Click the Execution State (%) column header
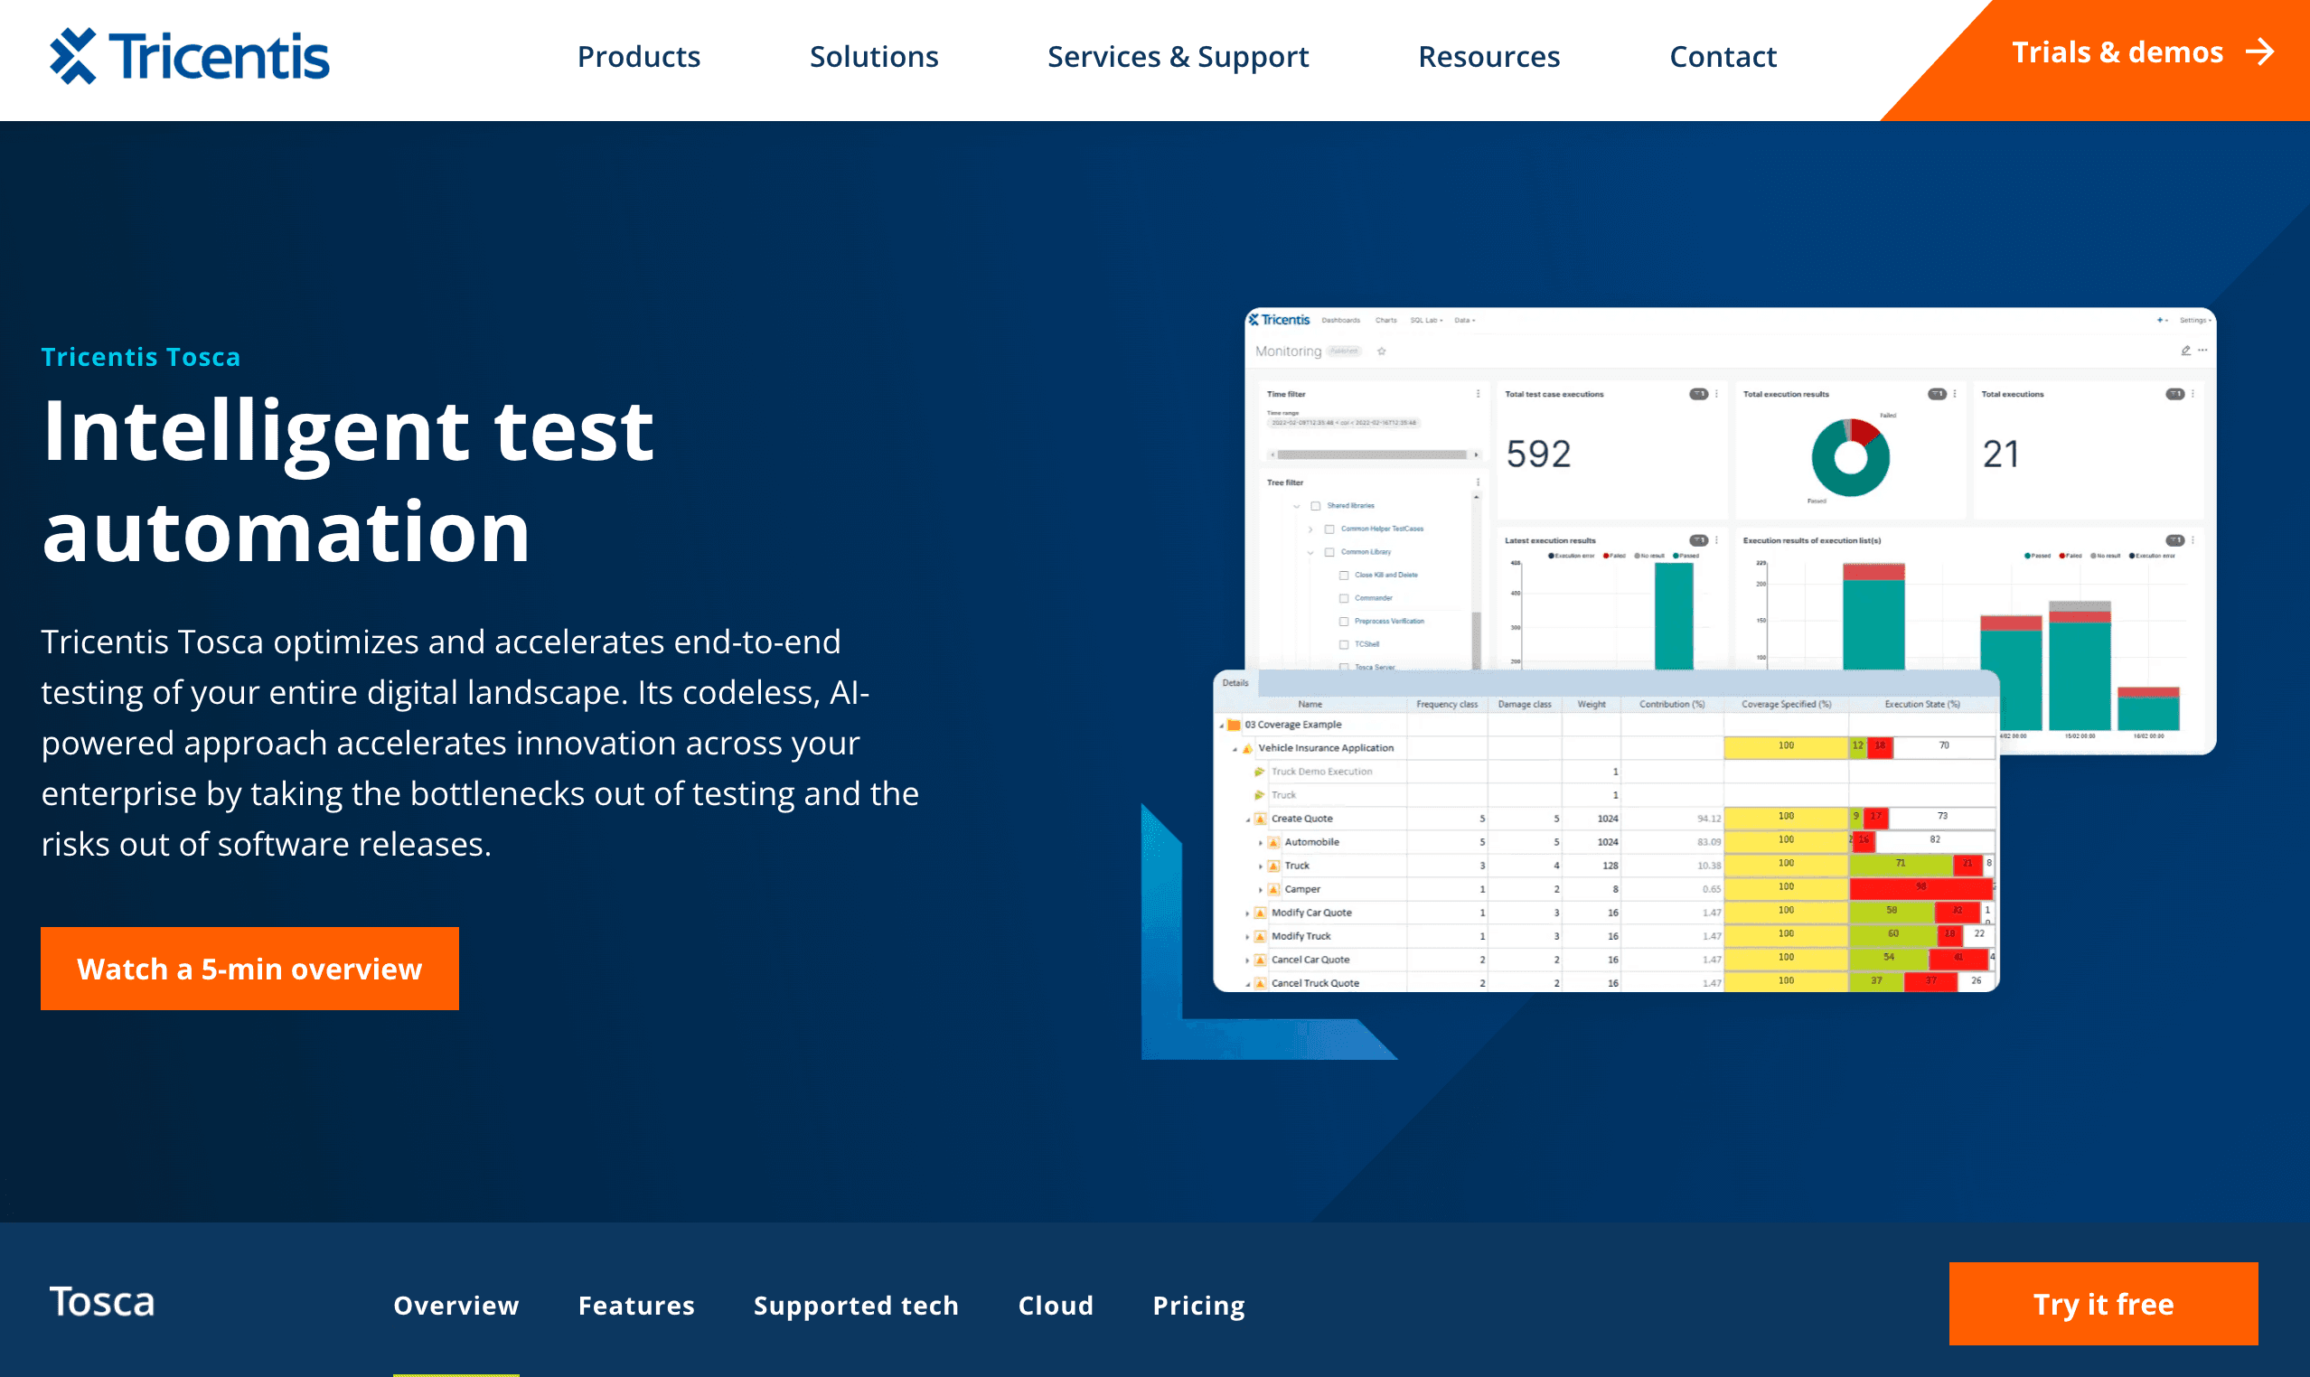 tap(1922, 704)
